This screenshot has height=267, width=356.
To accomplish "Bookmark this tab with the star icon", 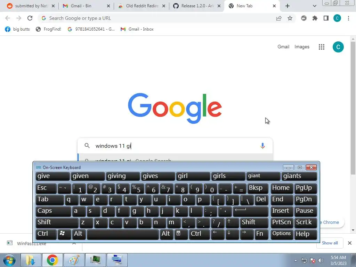I will click(x=290, y=18).
